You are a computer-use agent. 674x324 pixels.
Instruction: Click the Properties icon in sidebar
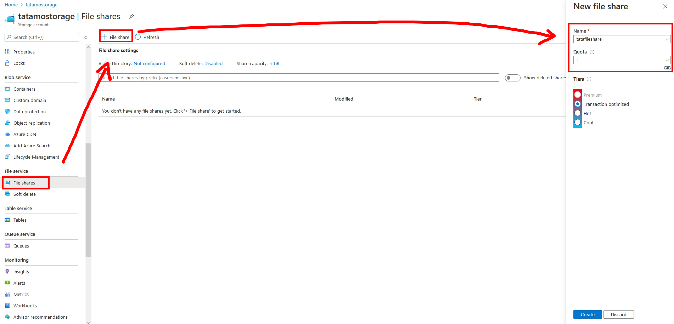[7, 52]
